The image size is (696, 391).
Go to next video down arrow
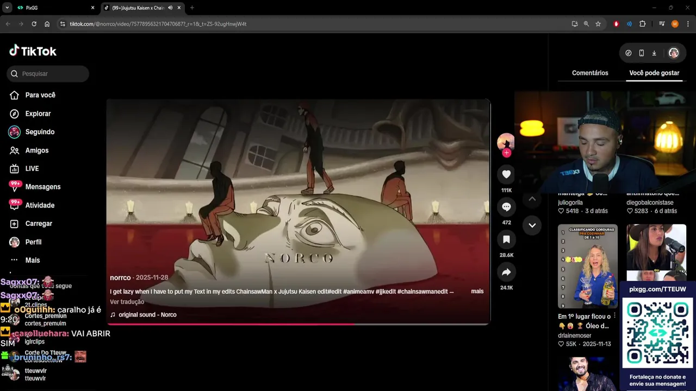pos(532,225)
